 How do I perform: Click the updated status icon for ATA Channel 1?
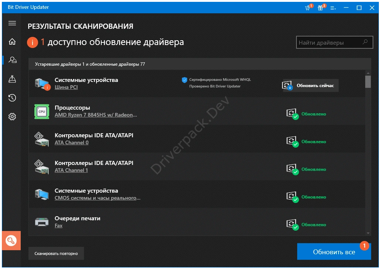click(292, 169)
